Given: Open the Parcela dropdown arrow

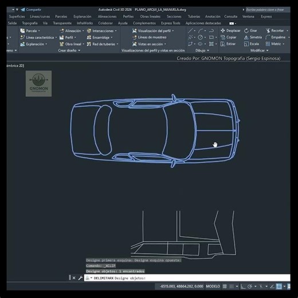Looking at the screenshot, I should (x=39, y=31).
